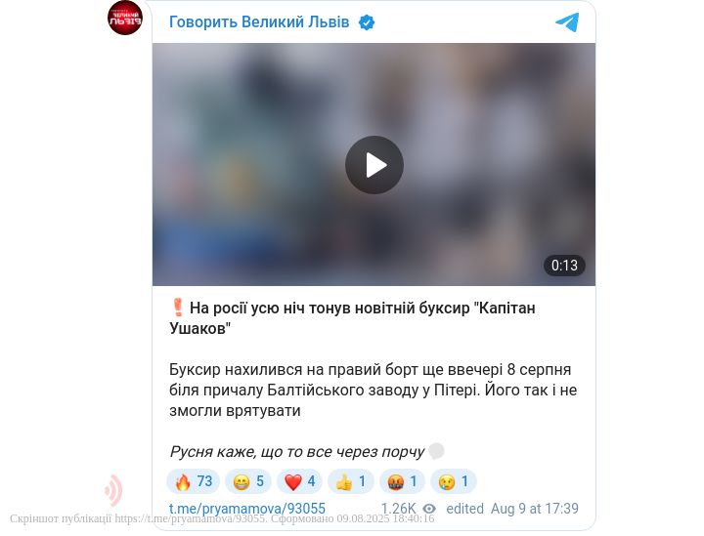This screenshot has height=536, width=704.
Task: Open the channel avatar image
Action: pos(125,18)
